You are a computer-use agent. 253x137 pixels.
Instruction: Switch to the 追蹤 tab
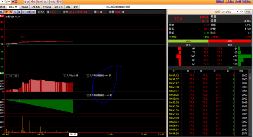click(68, 7)
